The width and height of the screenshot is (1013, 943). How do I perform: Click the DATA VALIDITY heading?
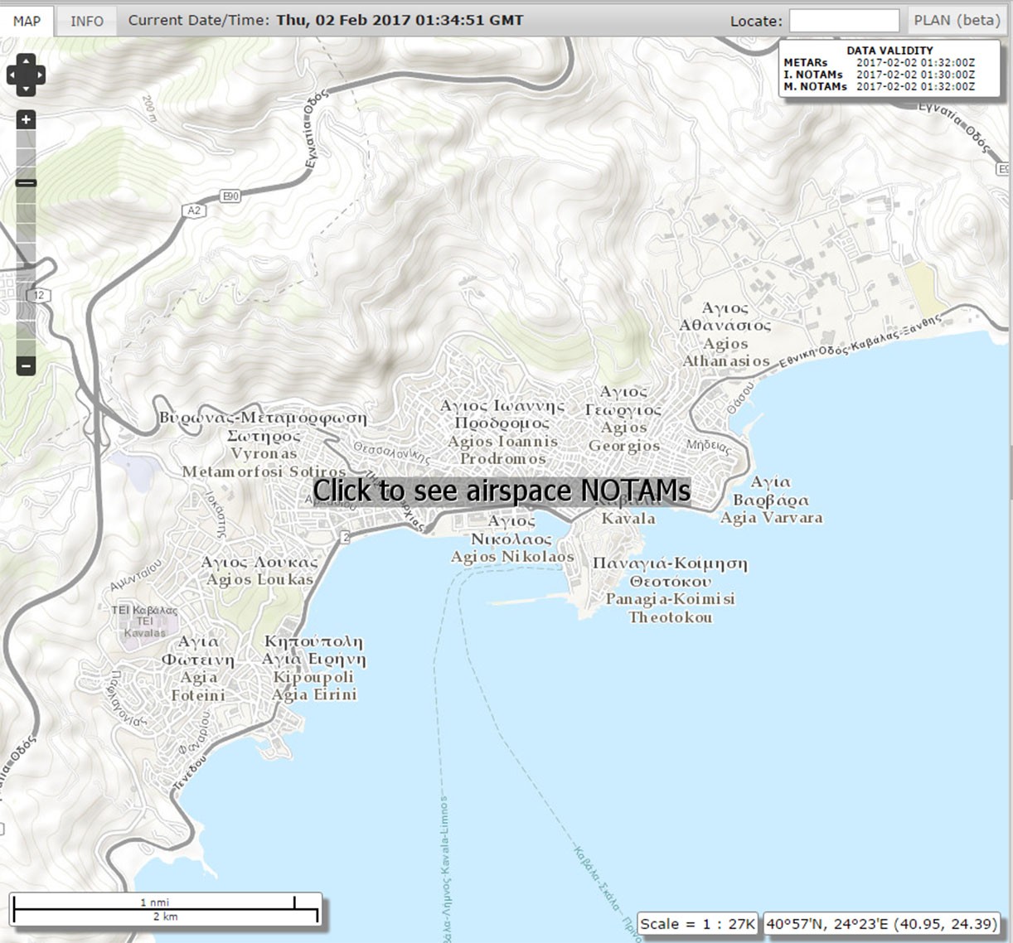click(889, 51)
